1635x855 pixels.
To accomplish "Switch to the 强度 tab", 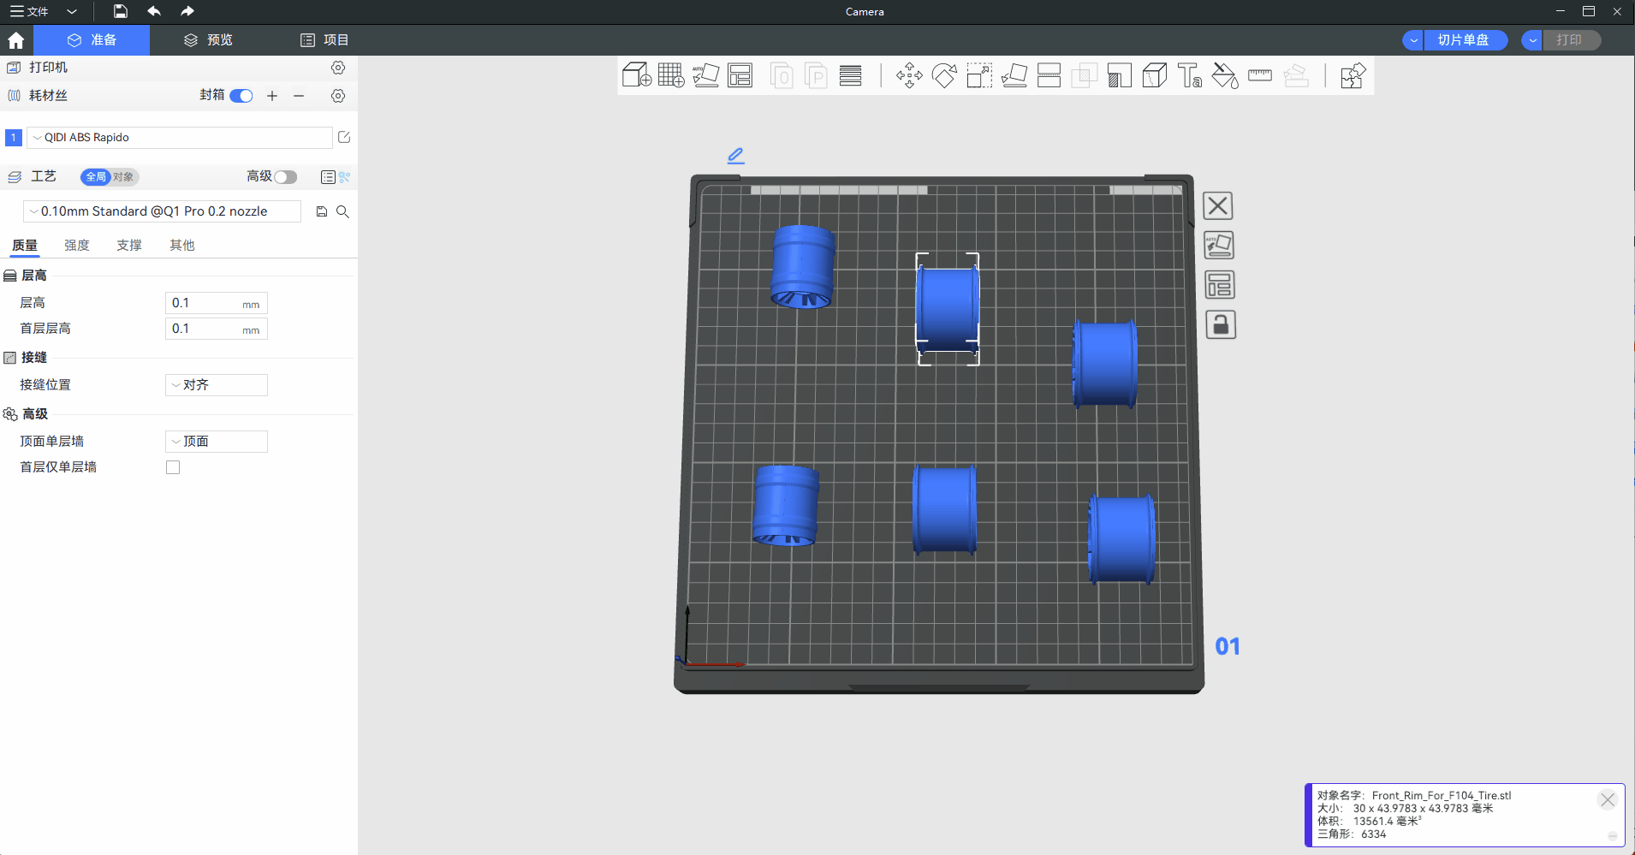I will pyautogui.click(x=76, y=246).
